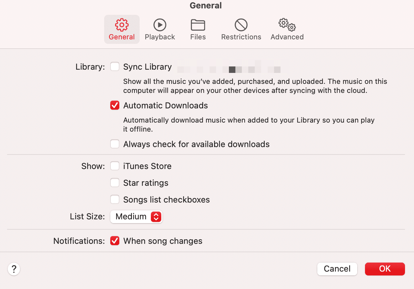
Task: Click the Show: section label
Action: tap(93, 166)
